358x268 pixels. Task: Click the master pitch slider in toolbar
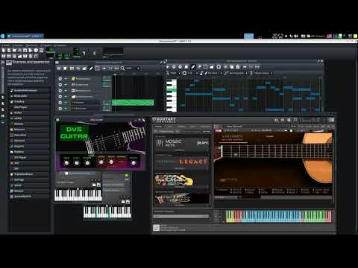pyautogui.click(x=94, y=53)
